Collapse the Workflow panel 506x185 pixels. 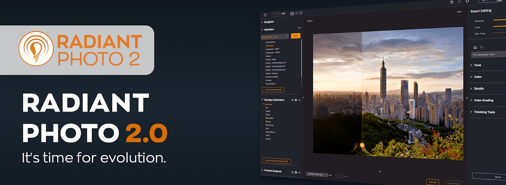tap(262, 30)
